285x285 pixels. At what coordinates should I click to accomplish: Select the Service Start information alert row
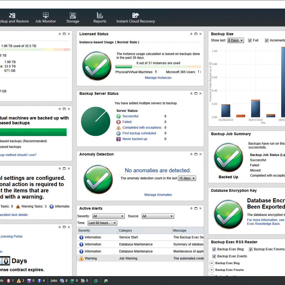click(x=140, y=237)
